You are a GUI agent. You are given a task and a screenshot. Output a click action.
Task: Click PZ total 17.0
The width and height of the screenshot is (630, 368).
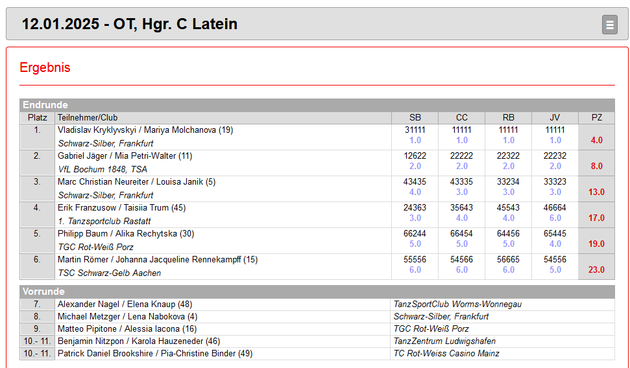point(597,218)
